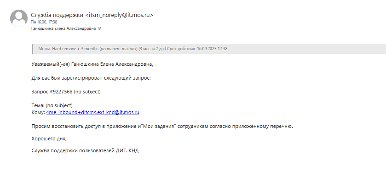Expand recipient details chevron next to Ганюшкина
The height and width of the screenshot is (179, 386).
[x=99, y=29]
